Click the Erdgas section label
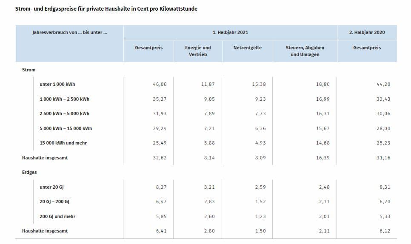Viewport: 411px width, 244px height. (29, 172)
